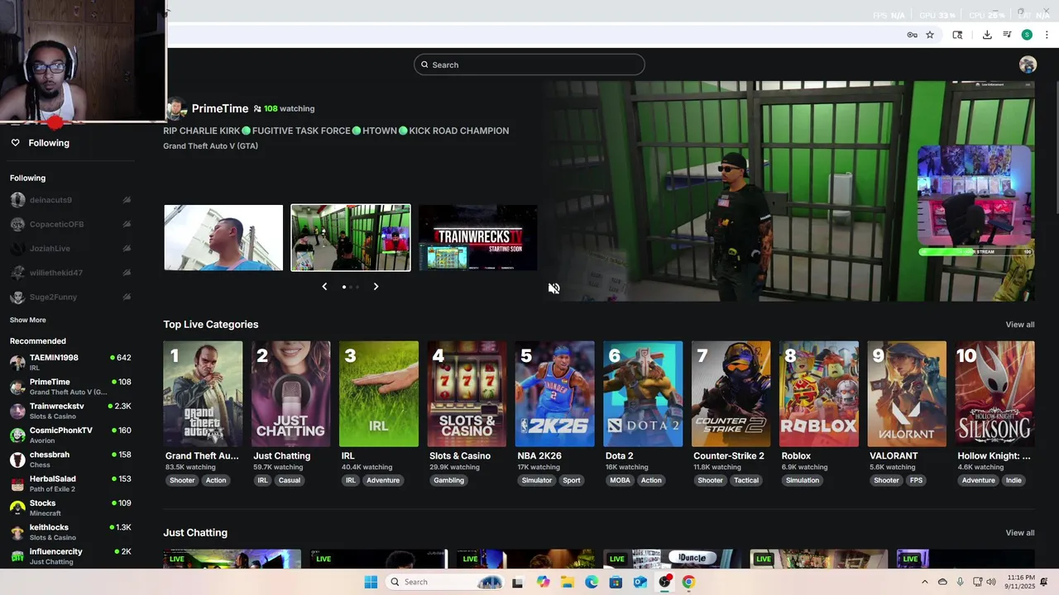Open PrimeTime channel name in featured header
This screenshot has height=595, width=1059.
tap(220, 108)
